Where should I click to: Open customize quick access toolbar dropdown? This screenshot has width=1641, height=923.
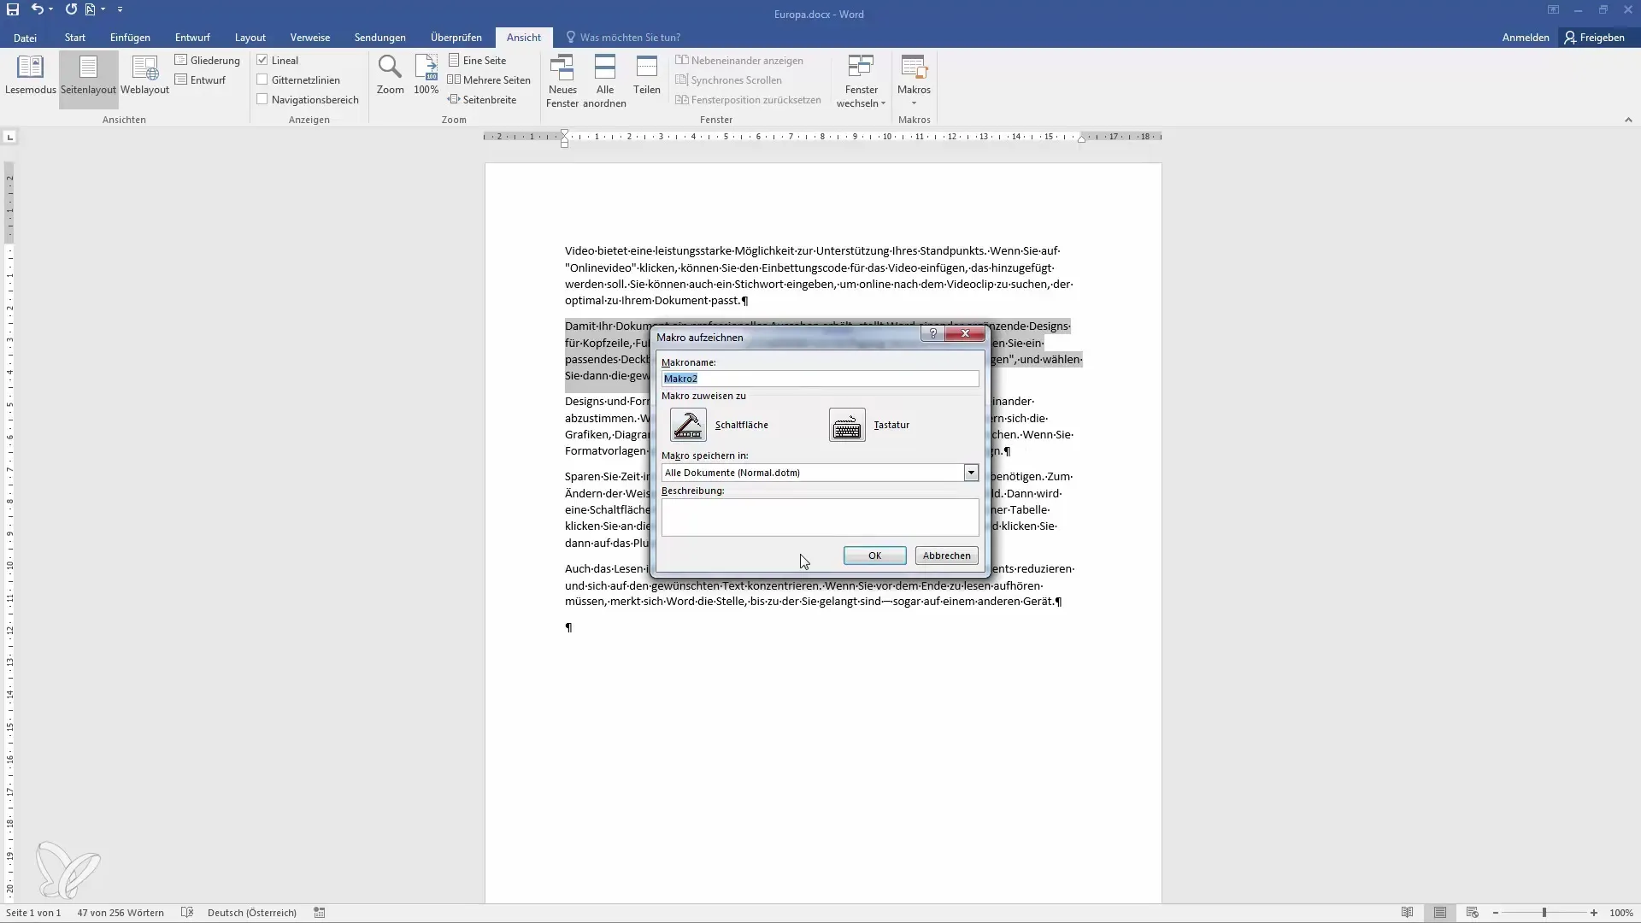[x=120, y=9]
